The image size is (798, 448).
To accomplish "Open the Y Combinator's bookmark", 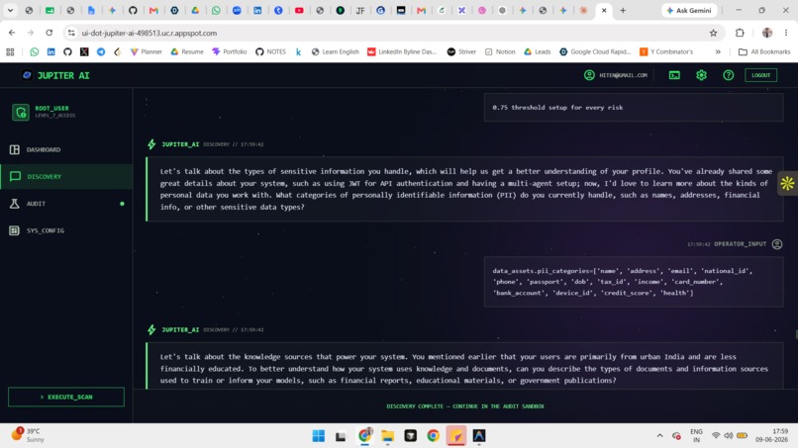I will (x=665, y=51).
